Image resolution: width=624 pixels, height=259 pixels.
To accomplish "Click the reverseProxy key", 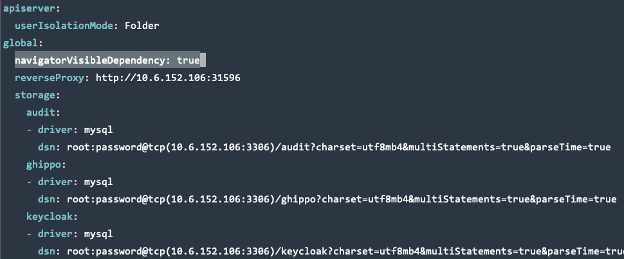I will tap(51, 78).
